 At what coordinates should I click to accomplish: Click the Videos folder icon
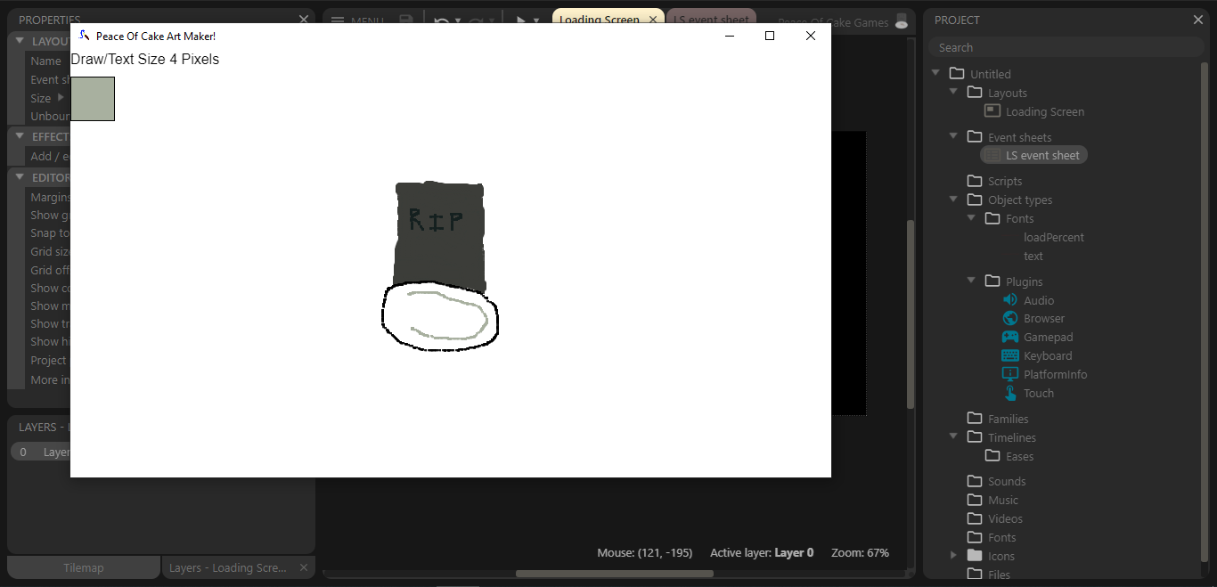click(975, 518)
